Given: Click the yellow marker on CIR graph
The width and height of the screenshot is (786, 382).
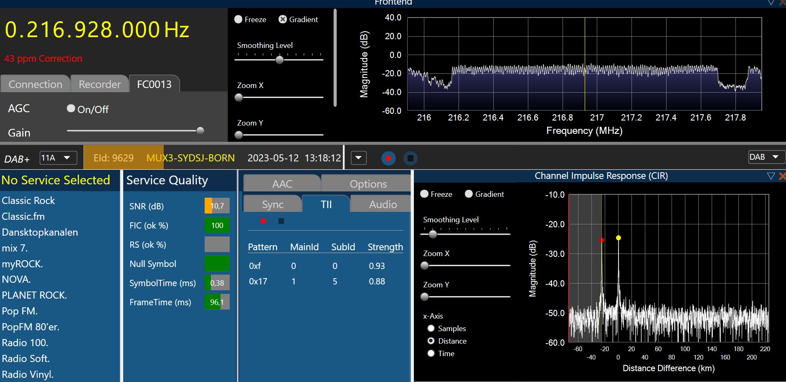Looking at the screenshot, I should [619, 238].
